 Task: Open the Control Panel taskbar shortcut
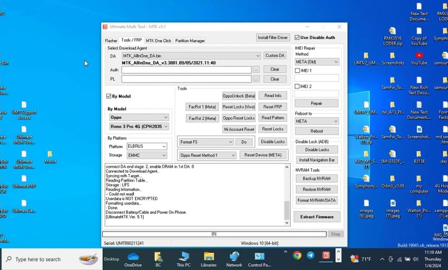click(260, 259)
